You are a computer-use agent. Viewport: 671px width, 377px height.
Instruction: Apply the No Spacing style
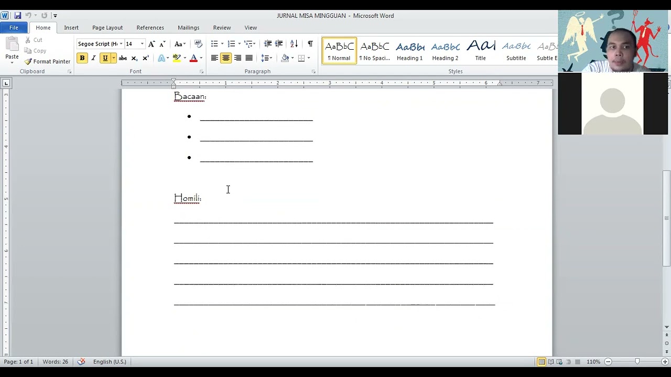[374, 51]
